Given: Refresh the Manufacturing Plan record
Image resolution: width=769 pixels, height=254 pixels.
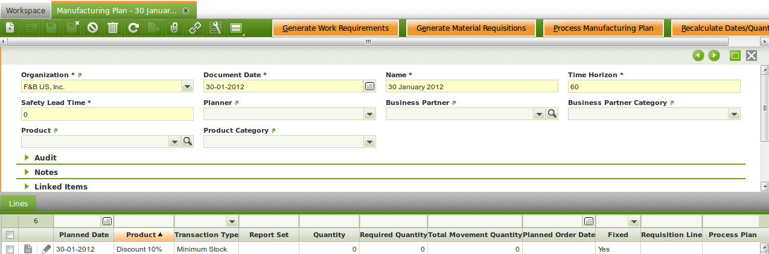Looking at the screenshot, I should click(133, 28).
